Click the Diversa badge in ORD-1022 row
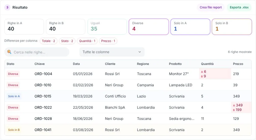The height and width of the screenshot is (140, 256). pos(13,107)
